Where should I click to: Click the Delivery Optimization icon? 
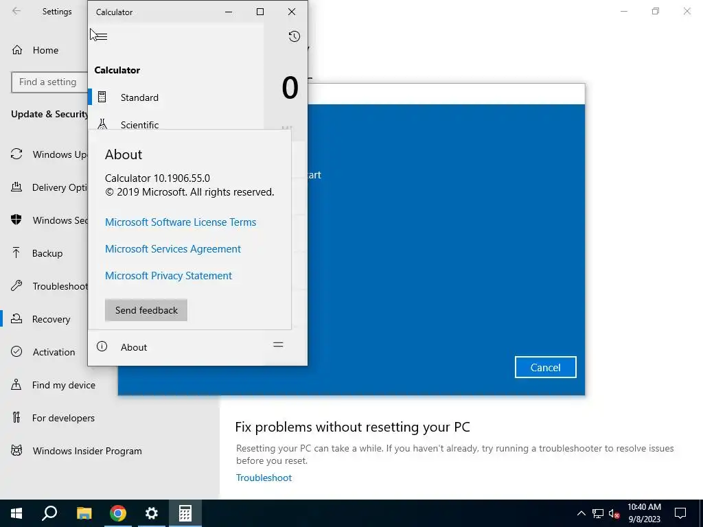tap(16, 187)
